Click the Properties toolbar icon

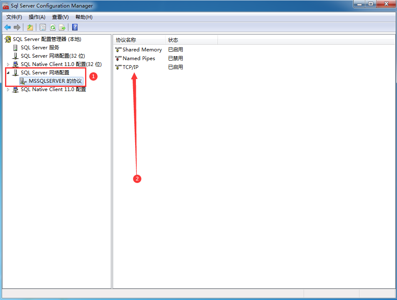(x=43, y=27)
